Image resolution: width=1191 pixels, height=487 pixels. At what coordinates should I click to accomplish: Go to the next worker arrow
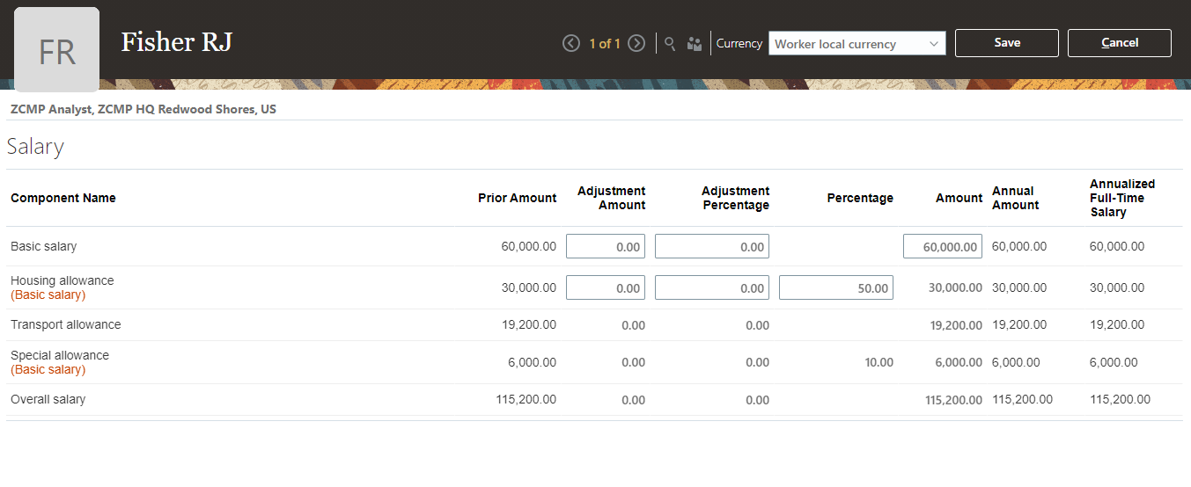coord(636,43)
